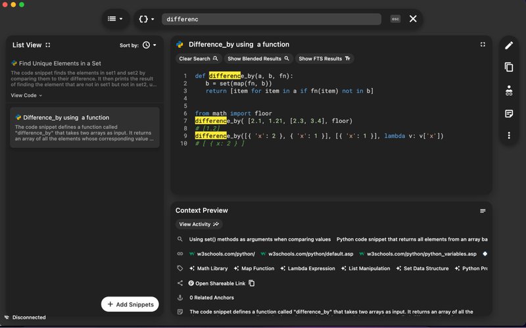Expand the code panel to fullscreen
This screenshot has width=526, height=328.
tap(483, 45)
